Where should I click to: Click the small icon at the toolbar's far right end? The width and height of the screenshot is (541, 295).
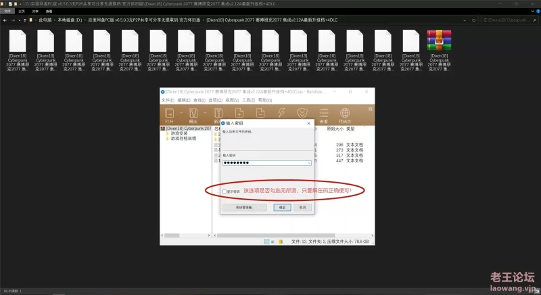point(370,109)
